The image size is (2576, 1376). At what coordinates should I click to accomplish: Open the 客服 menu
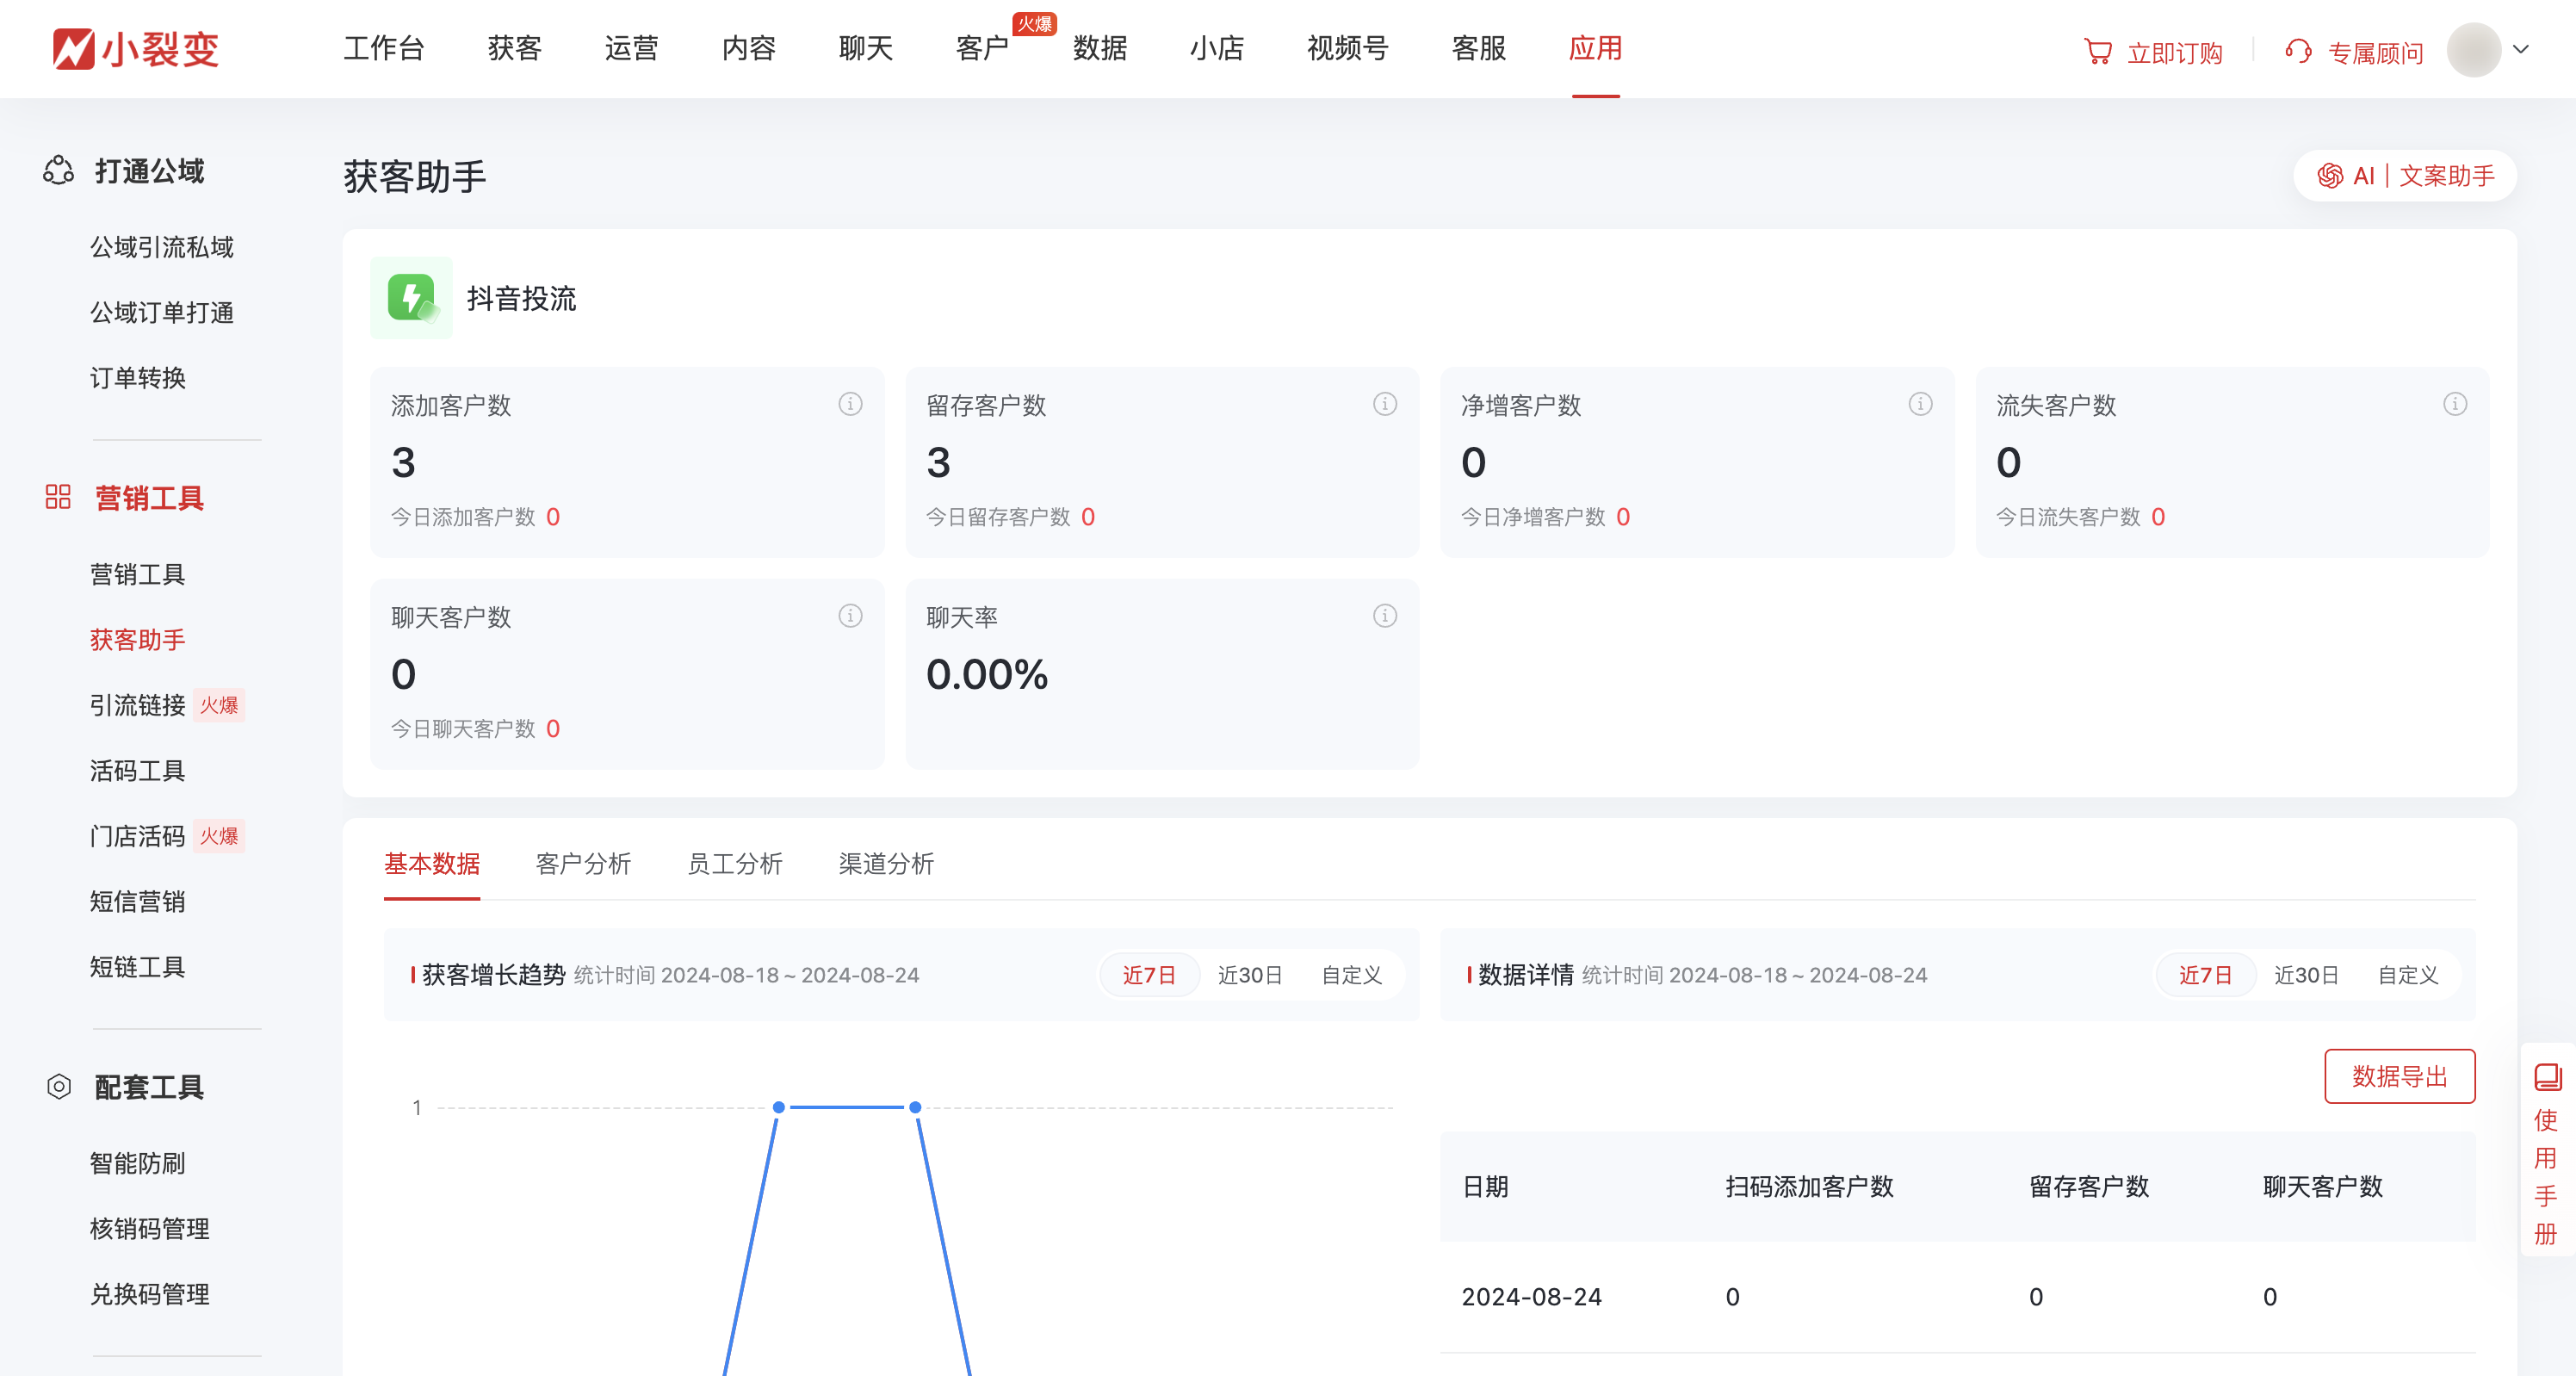(x=1478, y=48)
